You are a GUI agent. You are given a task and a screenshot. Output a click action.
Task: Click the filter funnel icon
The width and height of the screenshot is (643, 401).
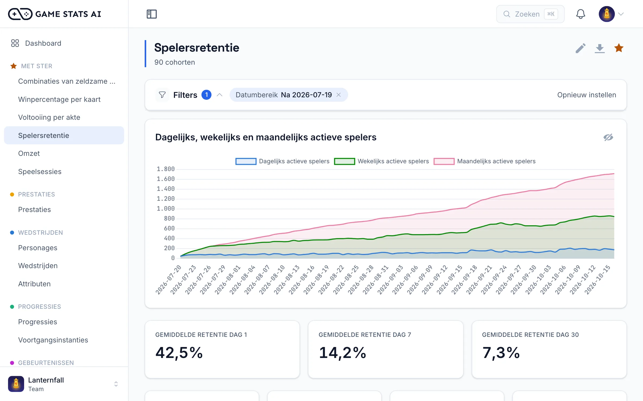(162, 95)
